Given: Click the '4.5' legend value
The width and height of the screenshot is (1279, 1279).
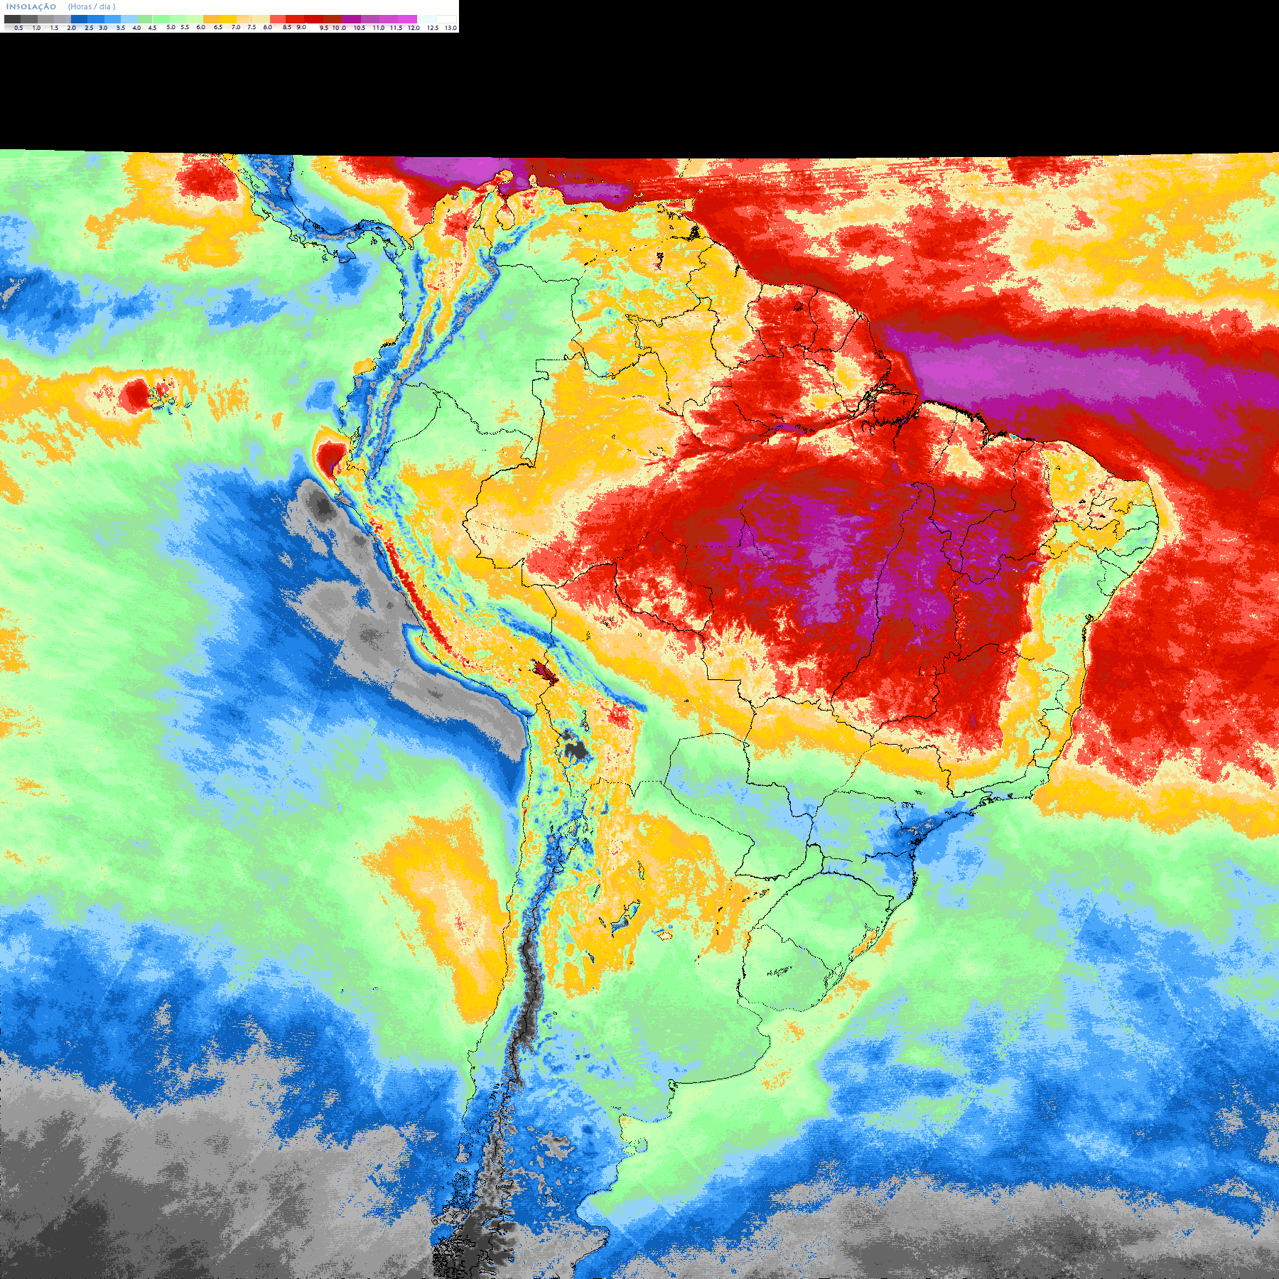Looking at the screenshot, I should (152, 28).
